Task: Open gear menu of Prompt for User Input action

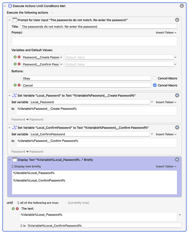Action: (x=177, y=20)
